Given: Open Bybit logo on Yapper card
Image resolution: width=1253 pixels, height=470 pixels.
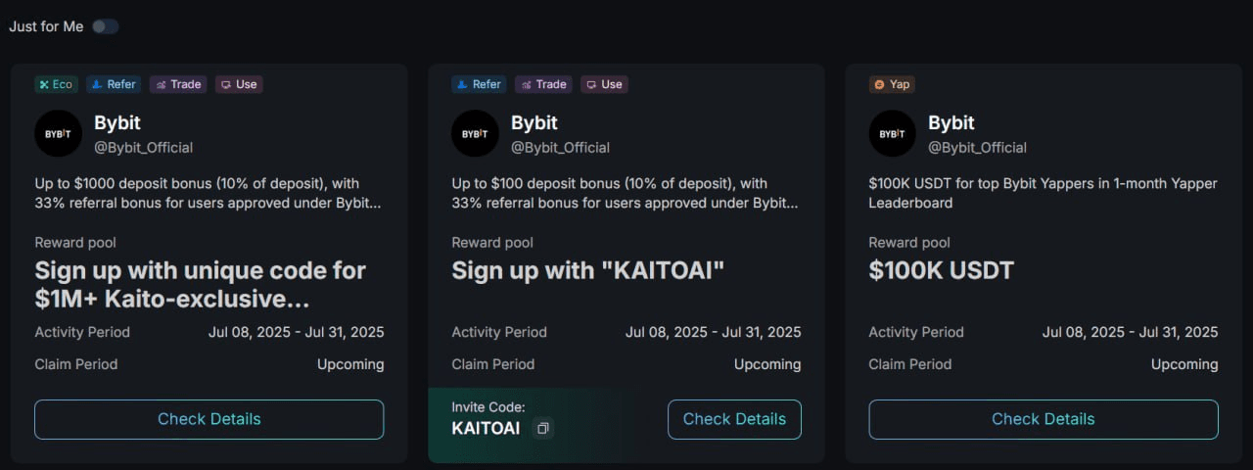Looking at the screenshot, I should (x=892, y=133).
